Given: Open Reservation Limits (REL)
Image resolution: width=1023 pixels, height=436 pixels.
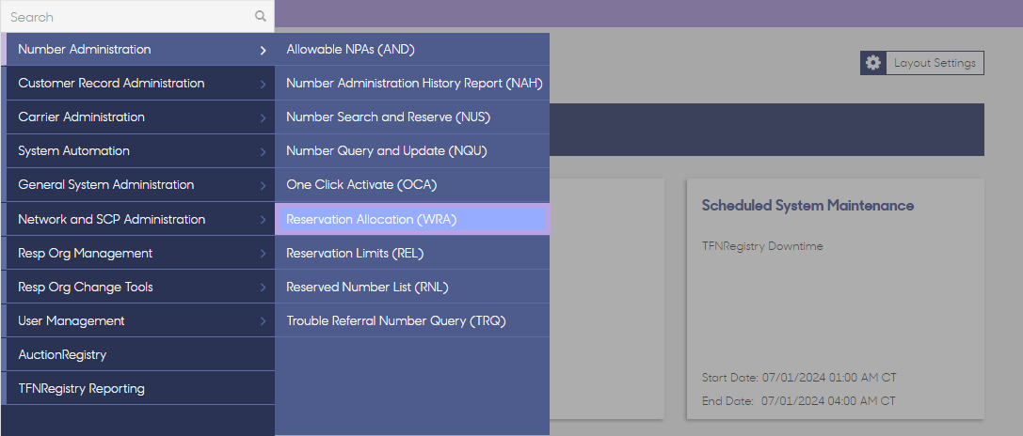Looking at the screenshot, I should pyautogui.click(x=411, y=253).
